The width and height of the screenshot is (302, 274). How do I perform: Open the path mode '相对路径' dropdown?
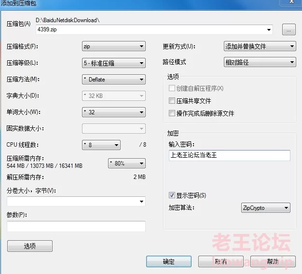(260, 62)
